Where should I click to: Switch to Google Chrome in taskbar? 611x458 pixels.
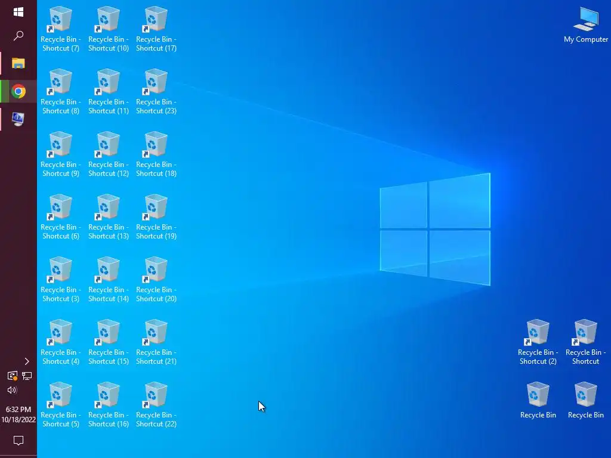[x=18, y=91]
